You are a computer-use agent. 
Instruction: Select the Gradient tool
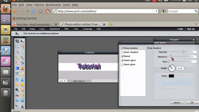tap(17, 68)
